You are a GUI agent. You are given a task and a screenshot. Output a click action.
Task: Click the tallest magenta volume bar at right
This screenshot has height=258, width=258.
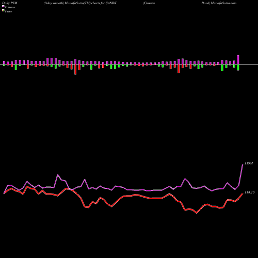238,60
